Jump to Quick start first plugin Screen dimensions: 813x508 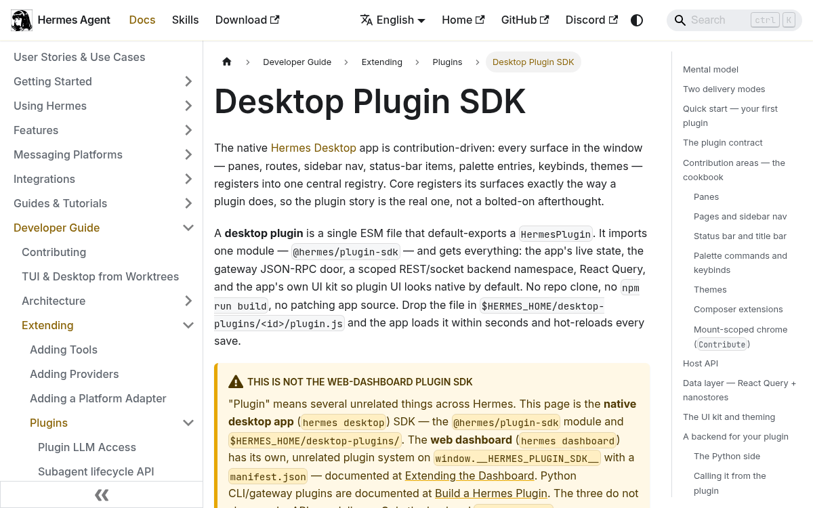coord(730,116)
